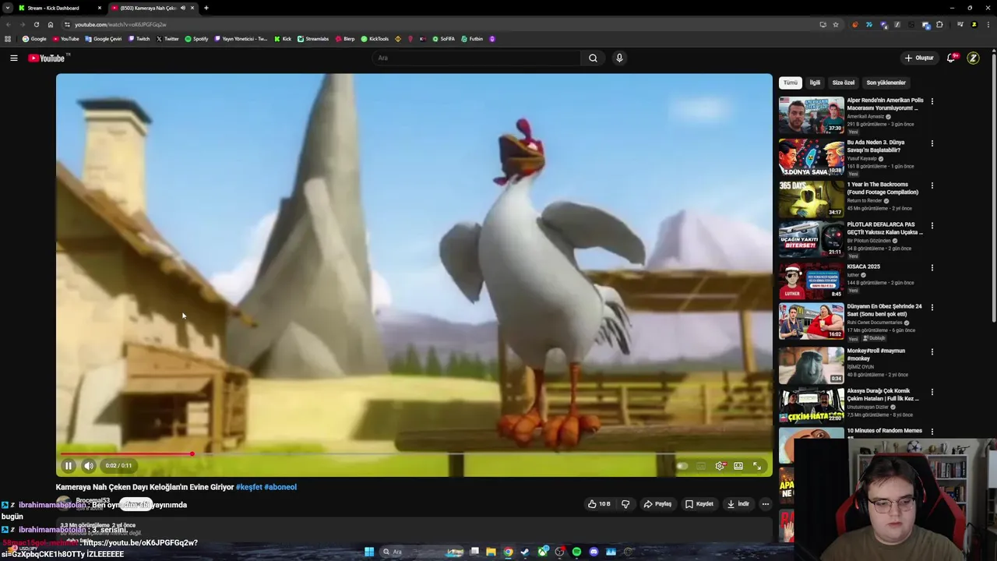Open the Google Çeviri bookmark
The height and width of the screenshot is (561, 997).
click(104, 39)
